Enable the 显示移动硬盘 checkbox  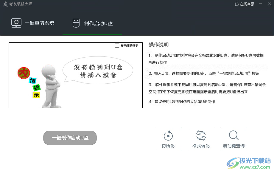pyautogui.click(x=117, y=46)
